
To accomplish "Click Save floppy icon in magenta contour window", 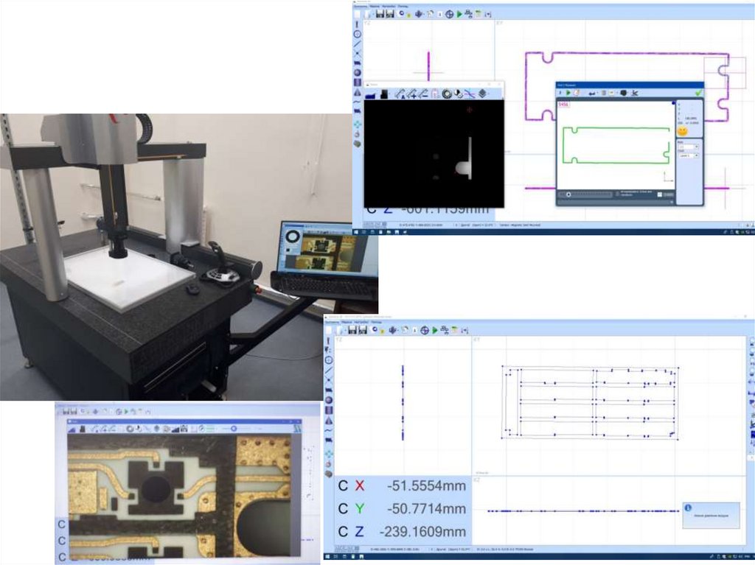I will pos(380,14).
